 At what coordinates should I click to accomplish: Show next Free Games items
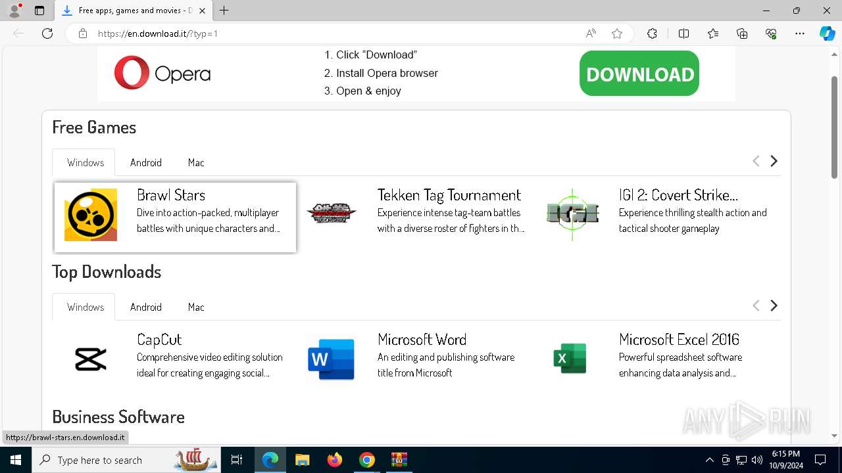774,161
